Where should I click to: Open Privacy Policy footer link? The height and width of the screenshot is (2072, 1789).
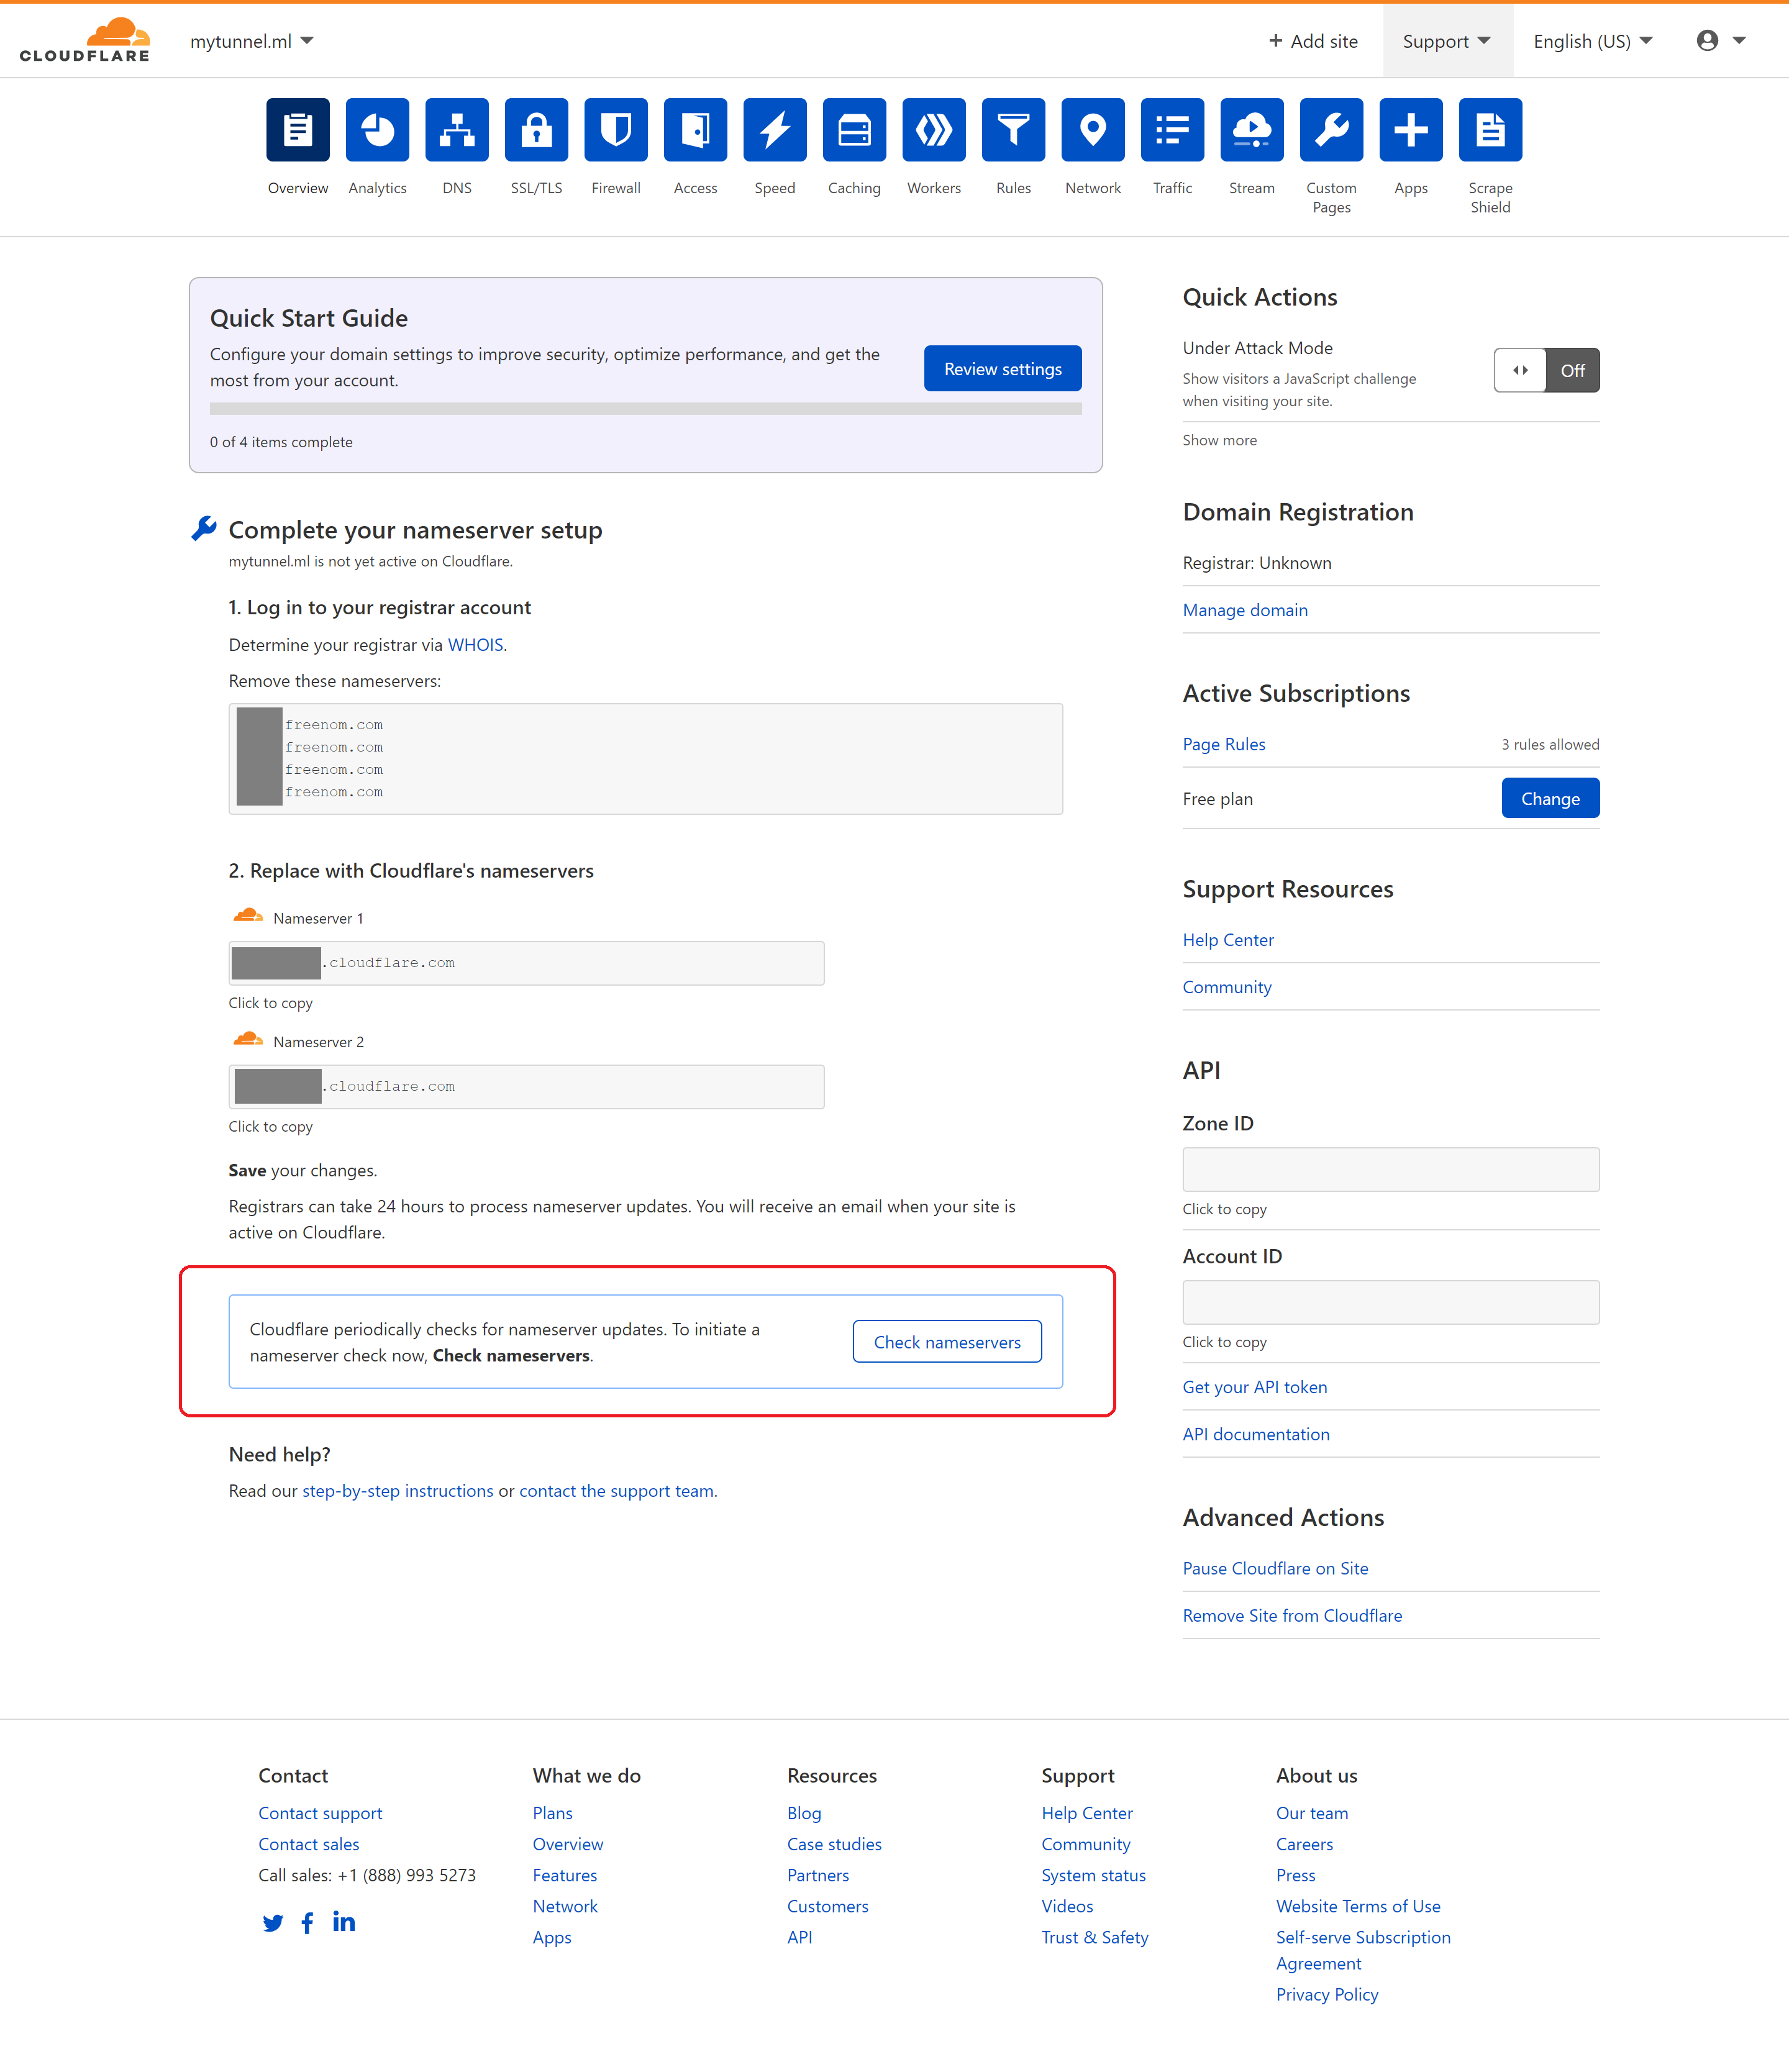click(x=1327, y=1994)
